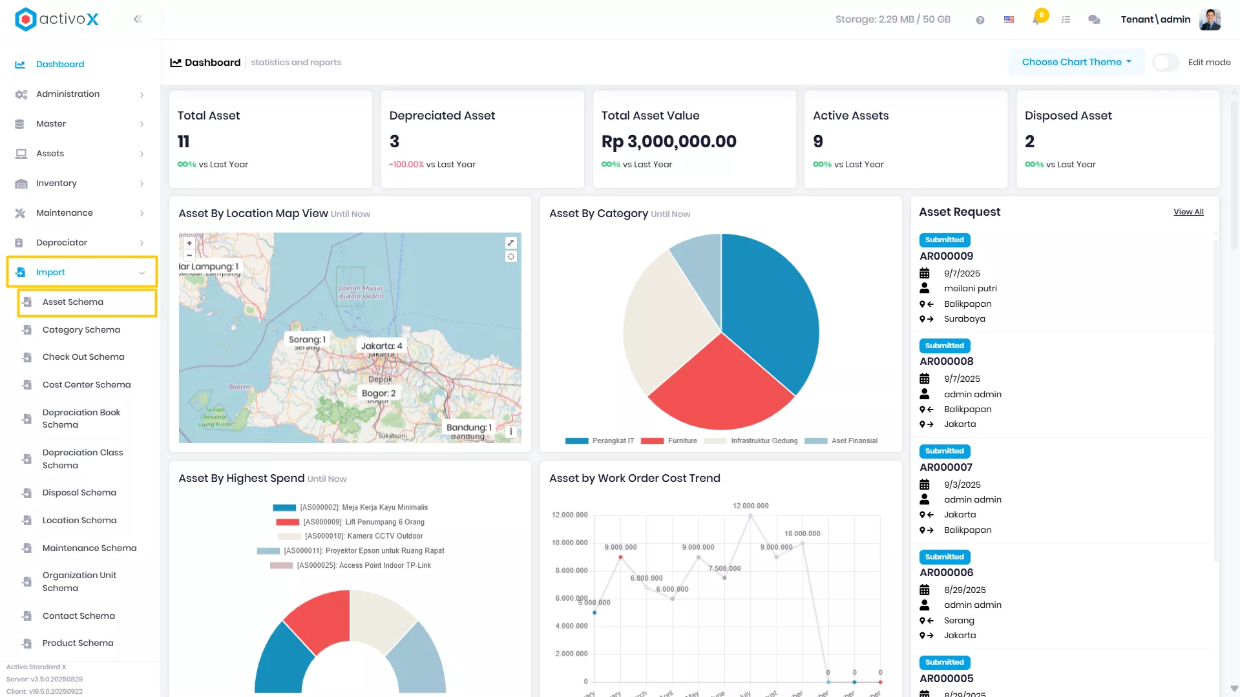
Task: Collapse the Import menu
Action: (142, 273)
